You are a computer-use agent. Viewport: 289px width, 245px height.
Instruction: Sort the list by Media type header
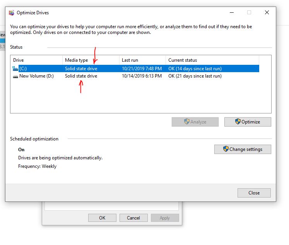[x=91, y=60]
